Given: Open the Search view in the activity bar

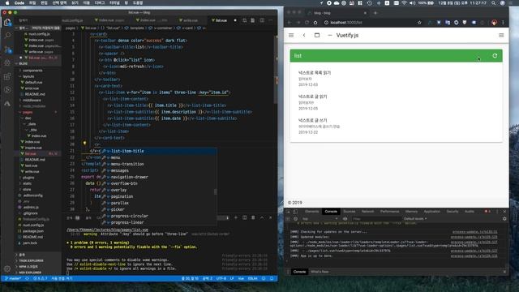Looking at the screenshot, I should tap(7, 35).
